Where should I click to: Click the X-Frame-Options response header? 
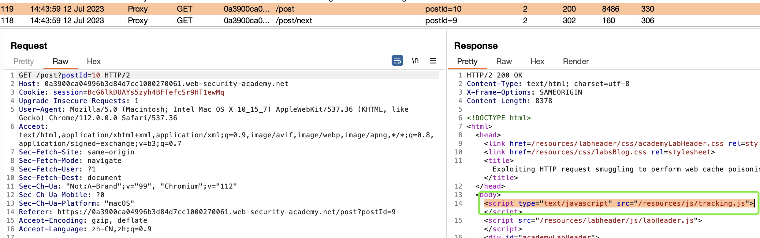(x=524, y=92)
